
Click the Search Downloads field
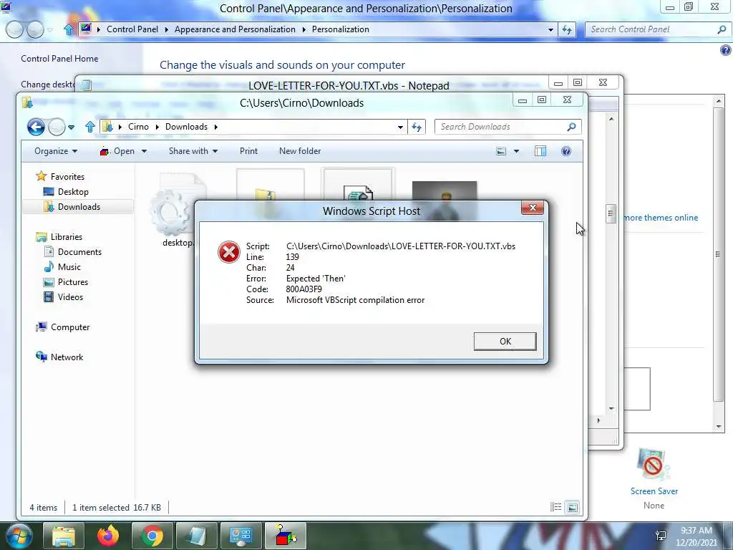click(508, 127)
